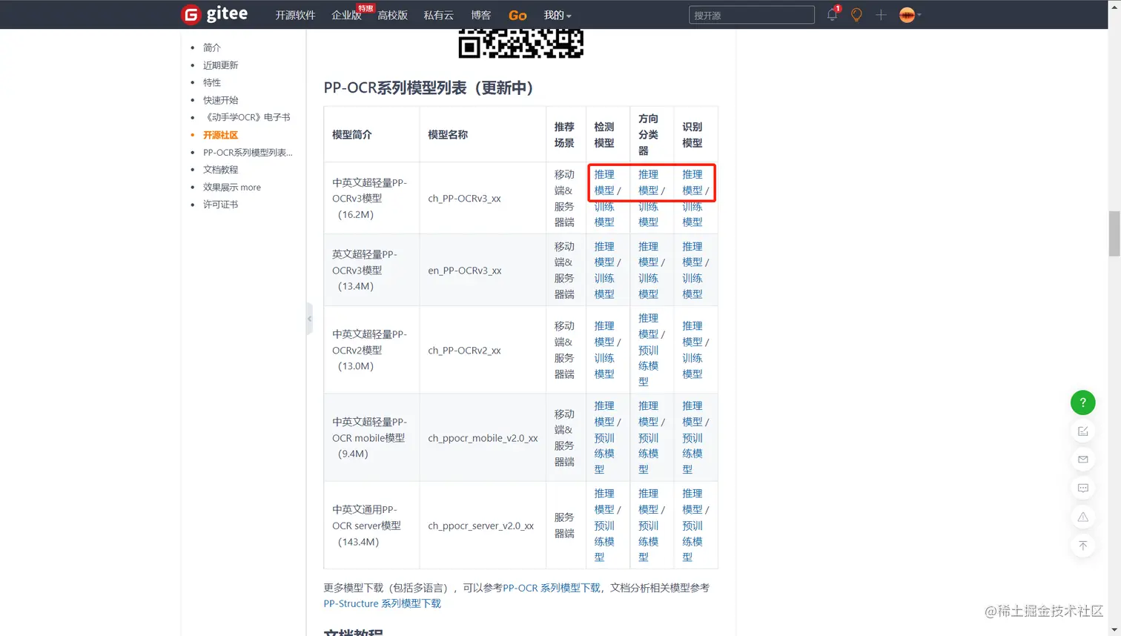Image resolution: width=1121 pixels, height=636 pixels.
Task: Jump to PP-OCR系列模型列表 in the outline
Action: [248, 152]
